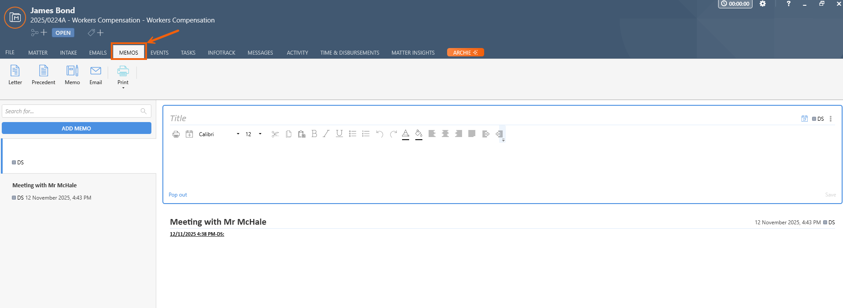The image size is (843, 308).
Task: Add a tag to the matter
Action: tap(96, 33)
